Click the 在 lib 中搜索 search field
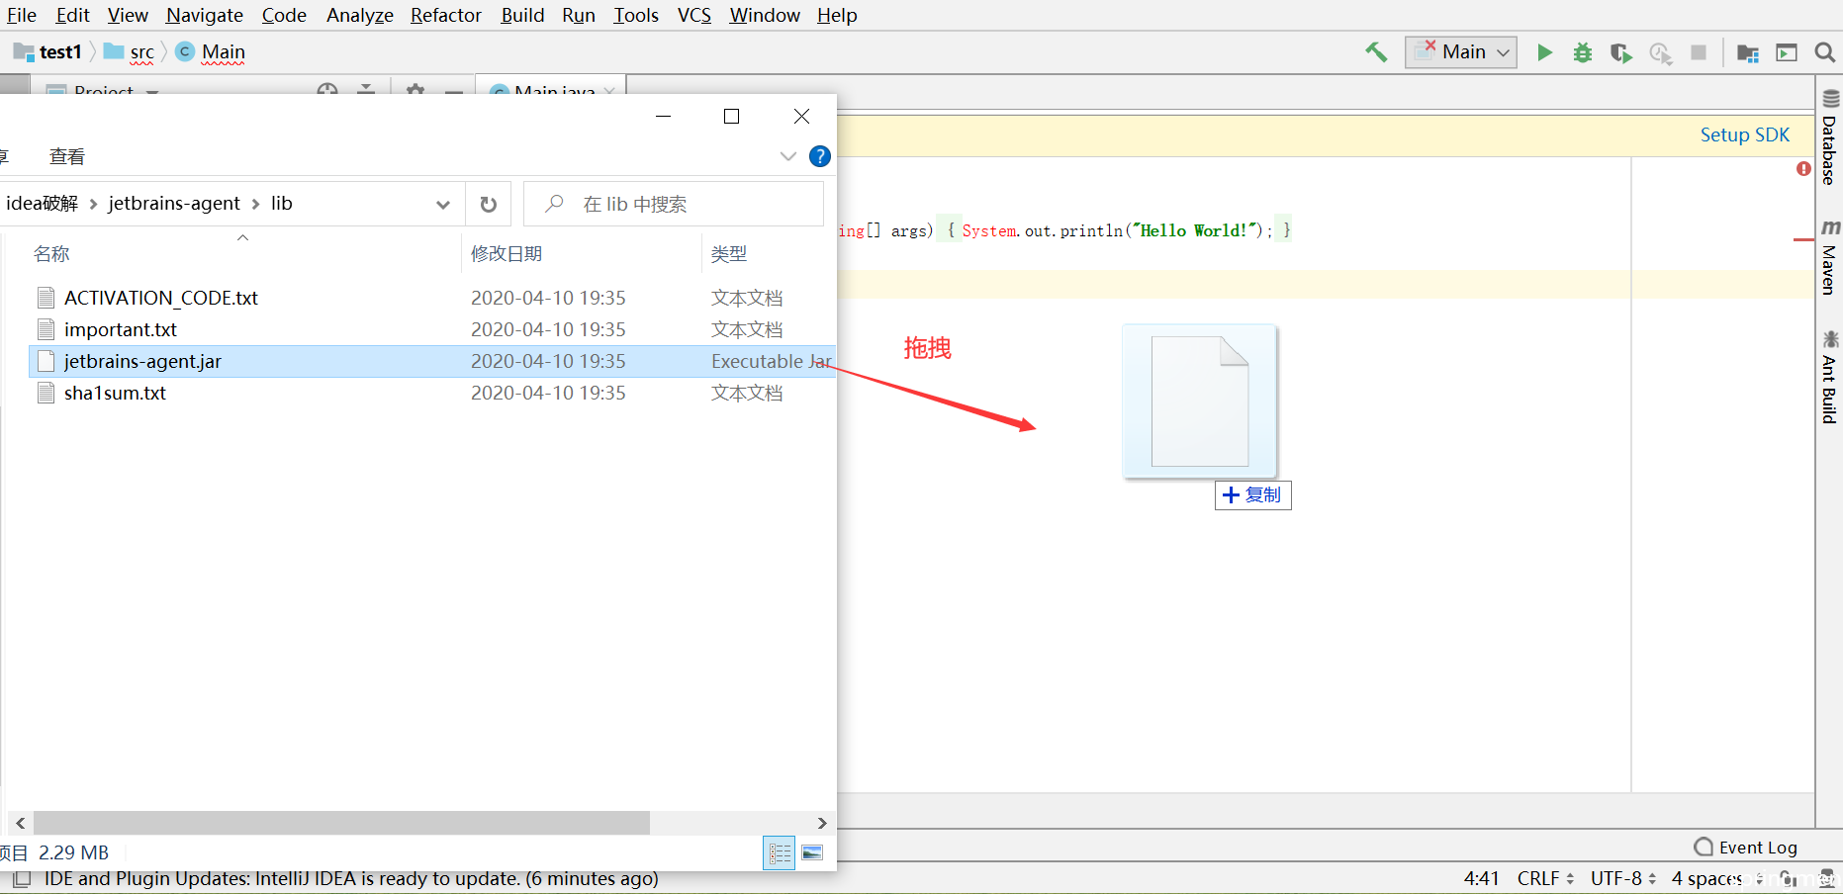Screen dimensions: 1843x894 click(x=674, y=204)
